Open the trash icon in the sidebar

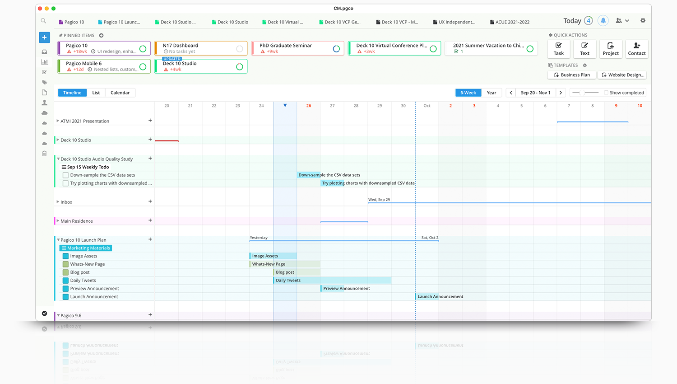pyautogui.click(x=44, y=154)
